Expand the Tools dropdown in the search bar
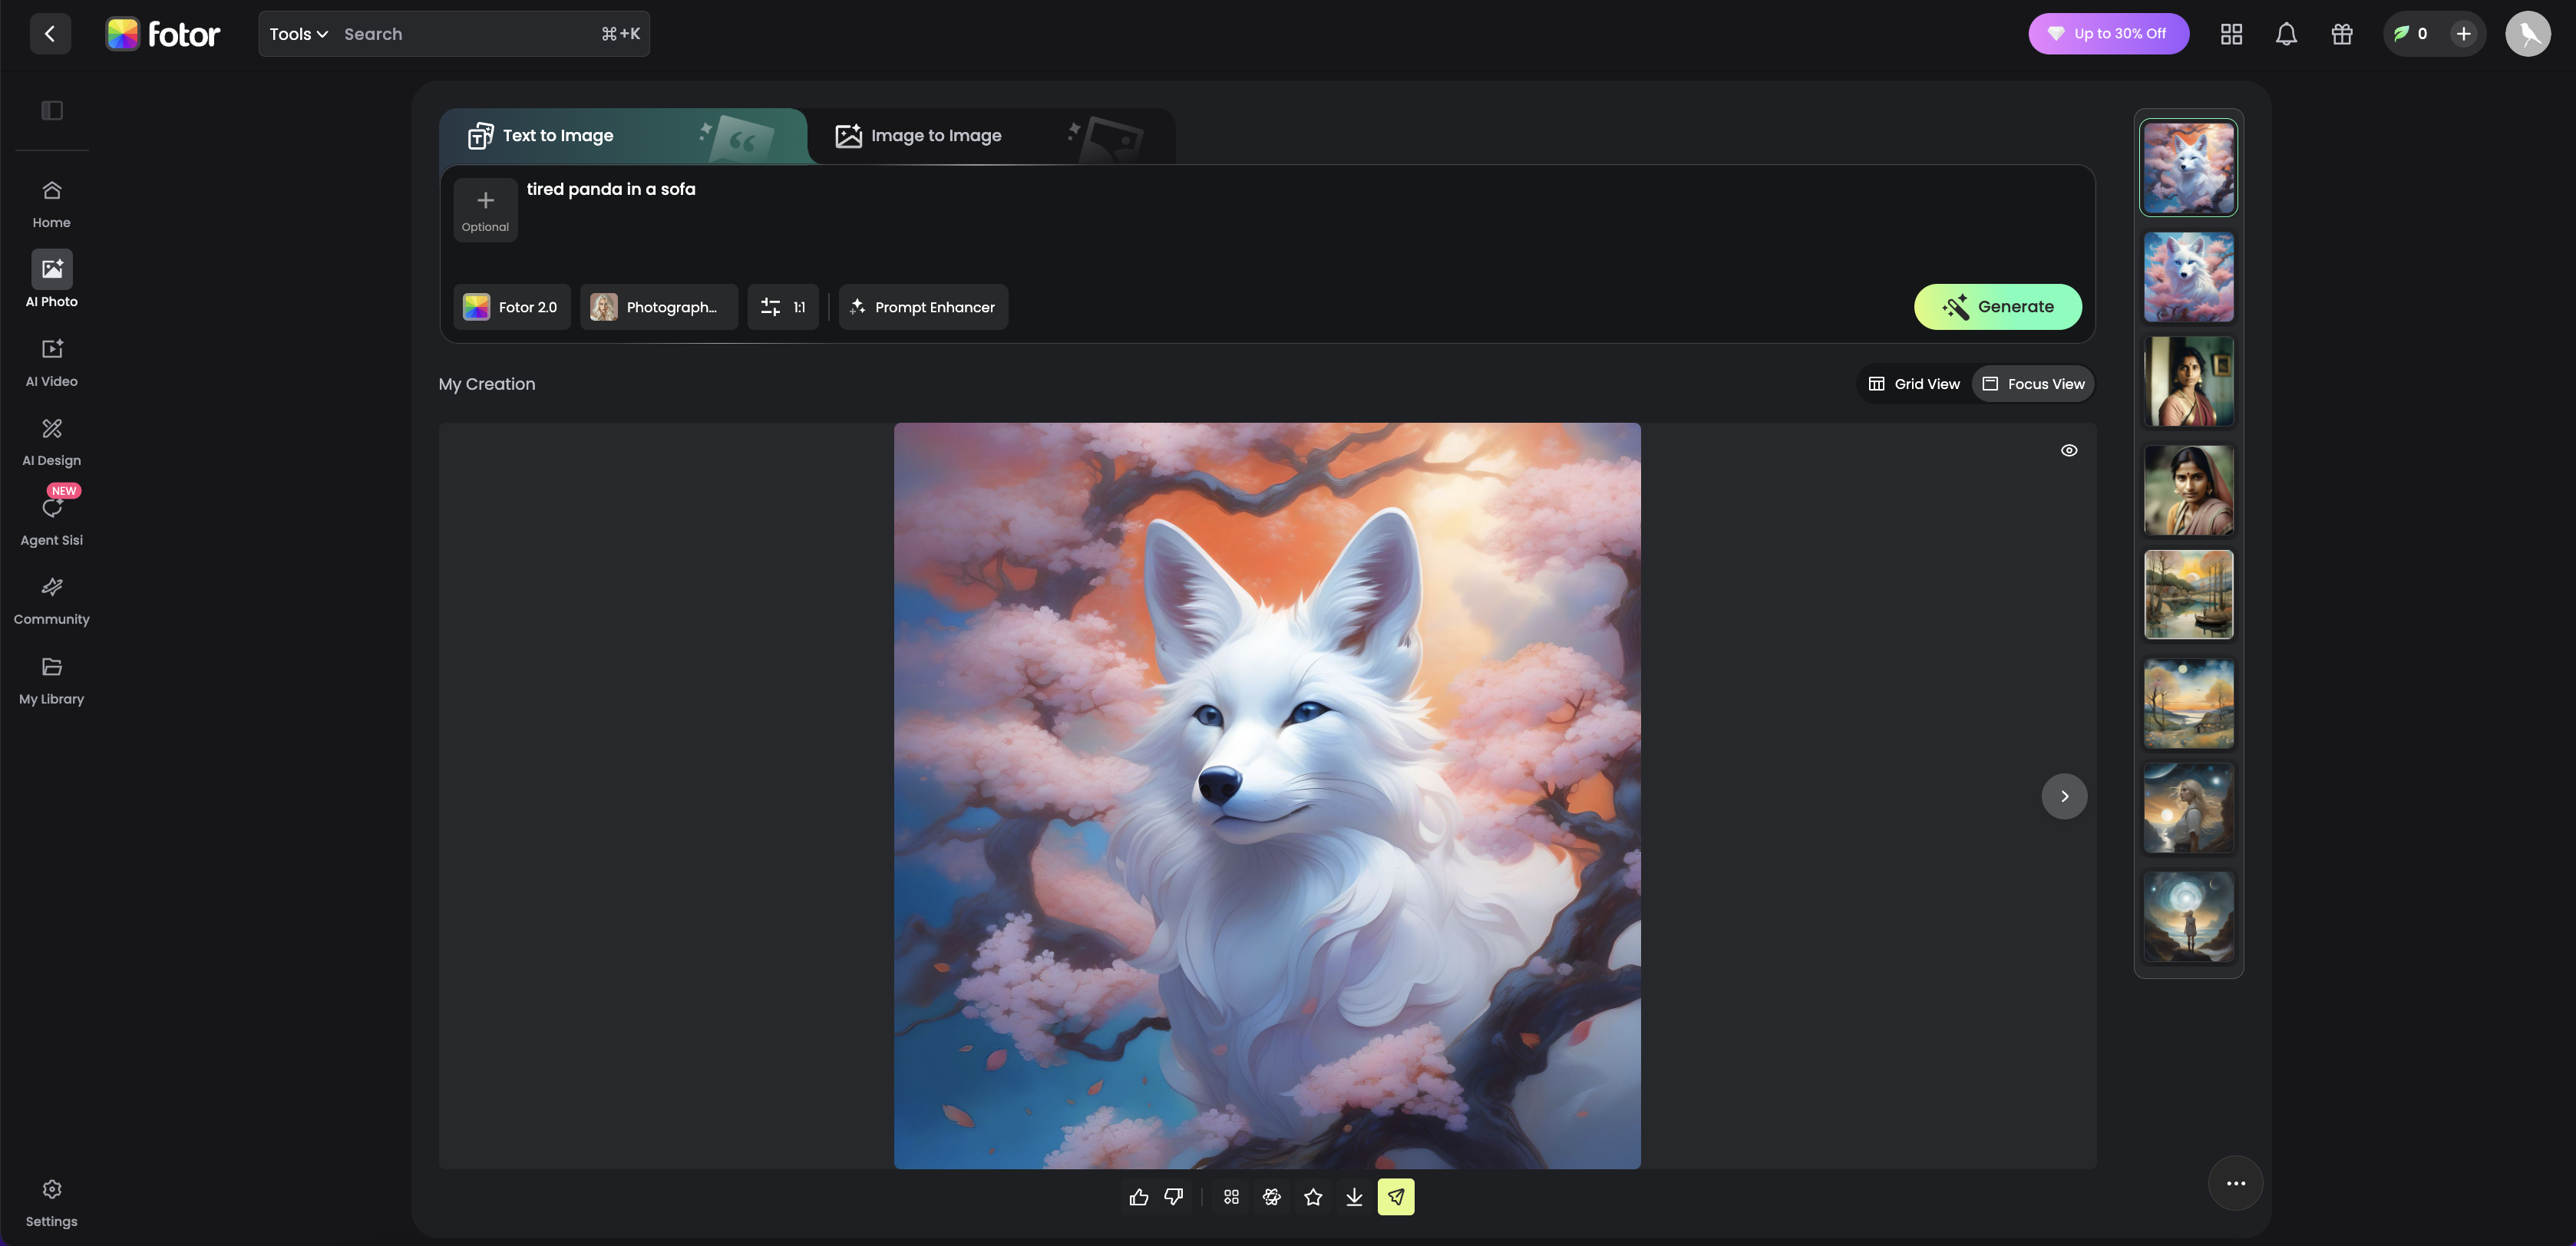Viewport: 2576px width, 1246px height. 298,34
